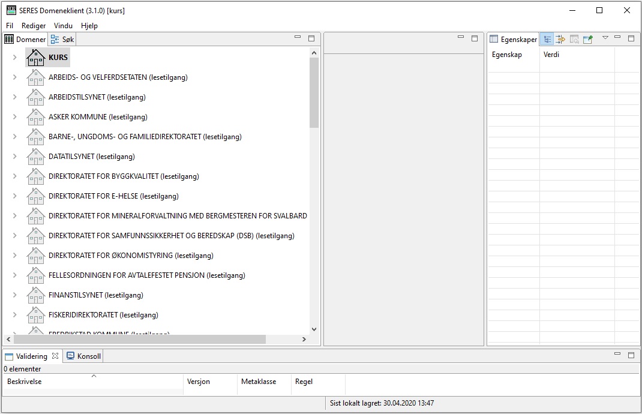The height and width of the screenshot is (414, 642).
Task: Open the Fil menu
Action: tap(10, 25)
